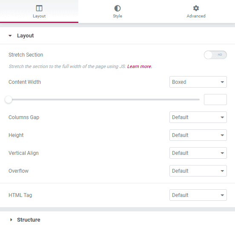Open the HTML Tag dropdown

click(198, 195)
